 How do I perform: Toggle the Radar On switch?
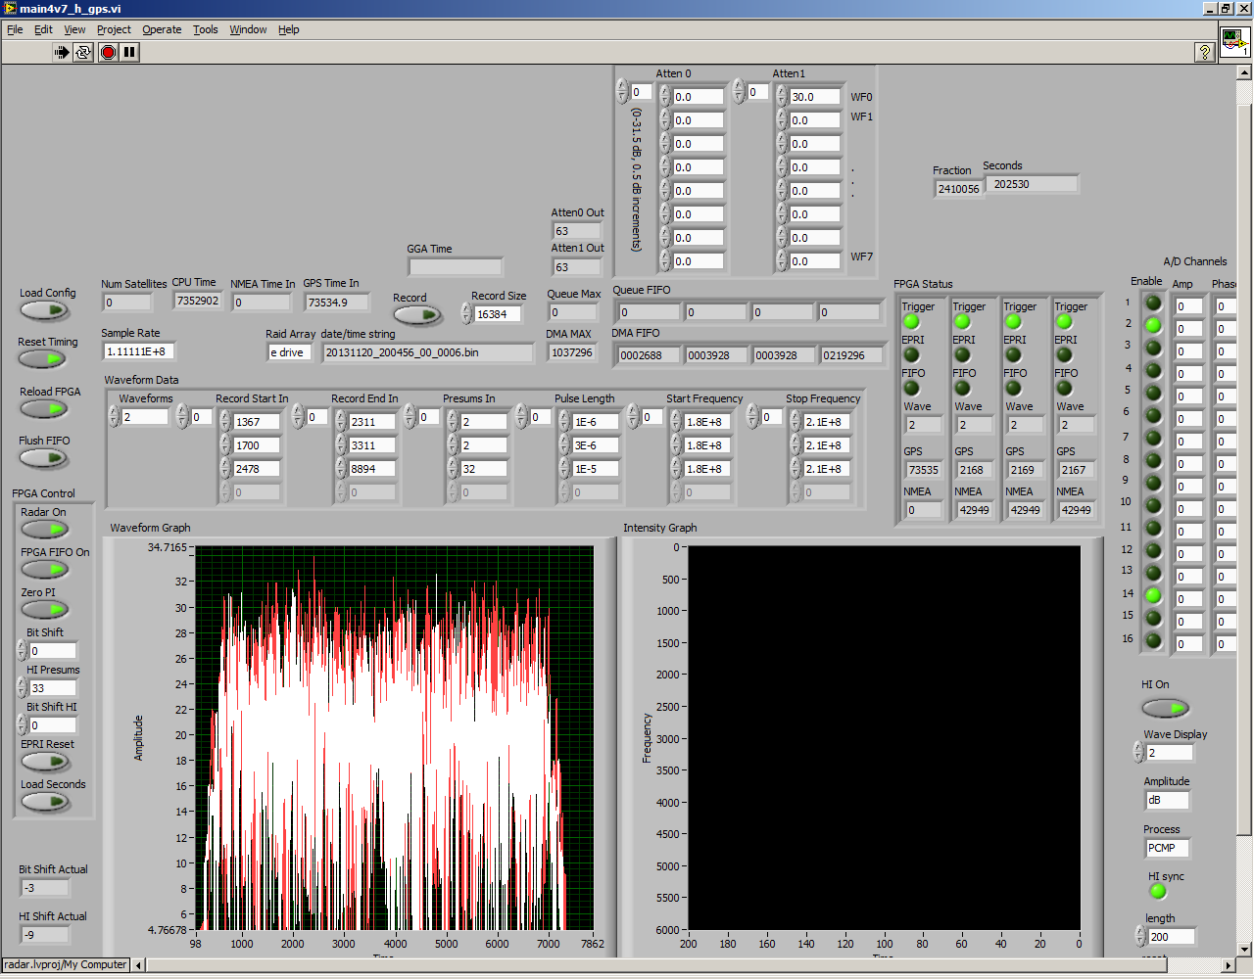[44, 530]
